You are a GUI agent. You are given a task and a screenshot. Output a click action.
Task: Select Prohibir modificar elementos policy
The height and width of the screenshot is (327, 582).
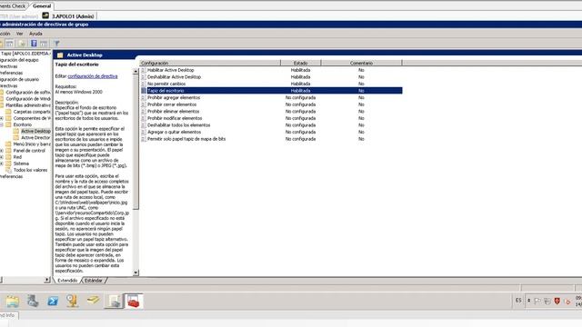(271, 118)
